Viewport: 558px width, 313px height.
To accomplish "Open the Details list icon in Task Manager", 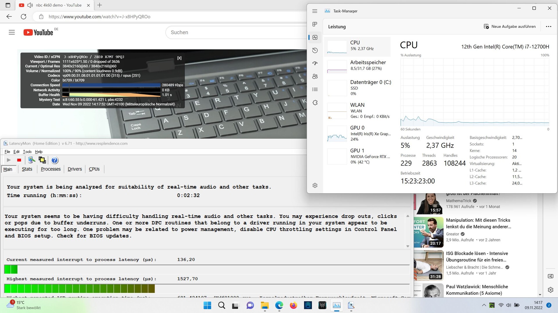I will (315, 89).
